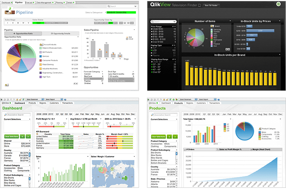This screenshot has height=189, width=286.
Task: Click the star bookmark icon in the Products toolbar
Action: click(x=174, y=100)
